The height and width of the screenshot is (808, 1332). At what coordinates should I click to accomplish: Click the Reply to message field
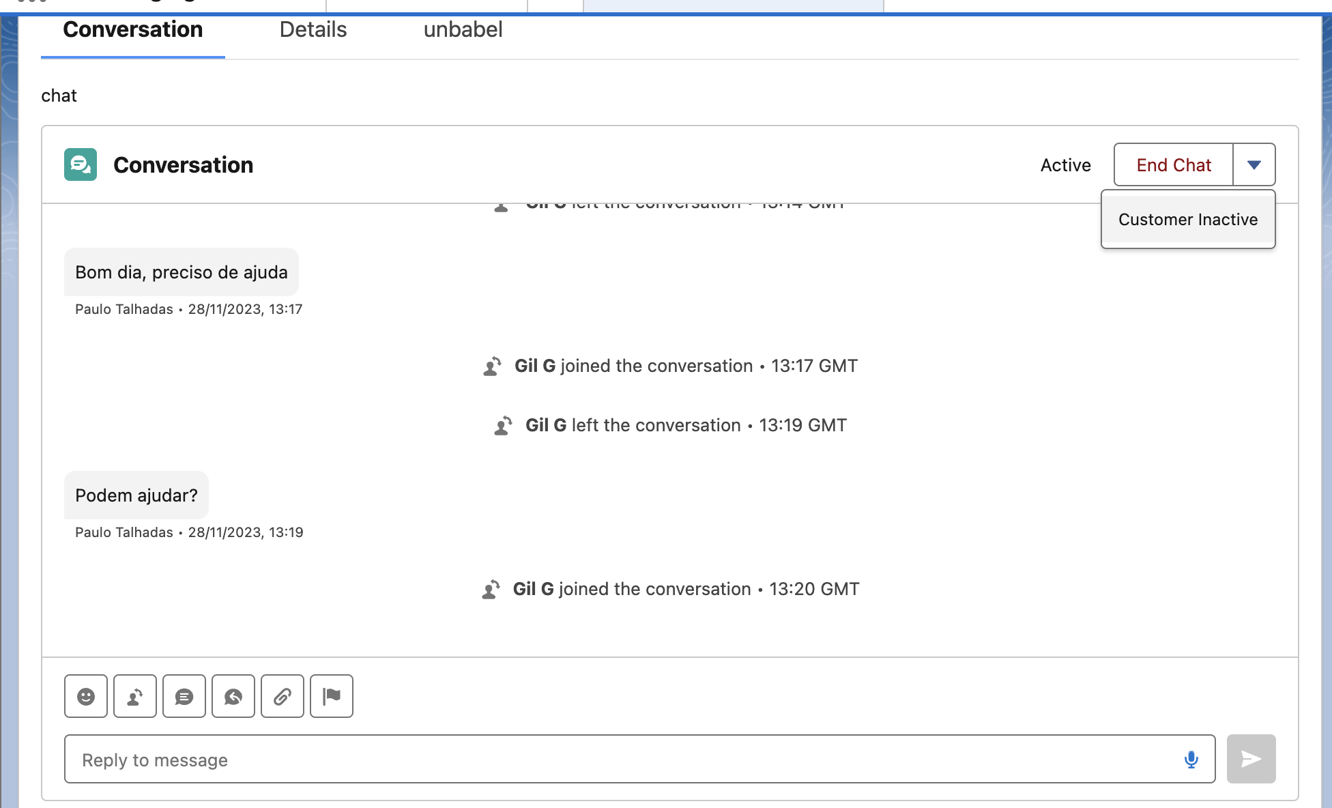pyautogui.click(x=639, y=759)
